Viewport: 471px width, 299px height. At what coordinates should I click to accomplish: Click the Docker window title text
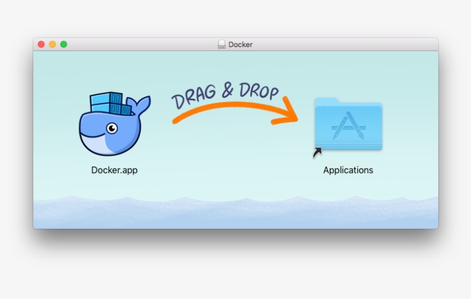[240, 44]
